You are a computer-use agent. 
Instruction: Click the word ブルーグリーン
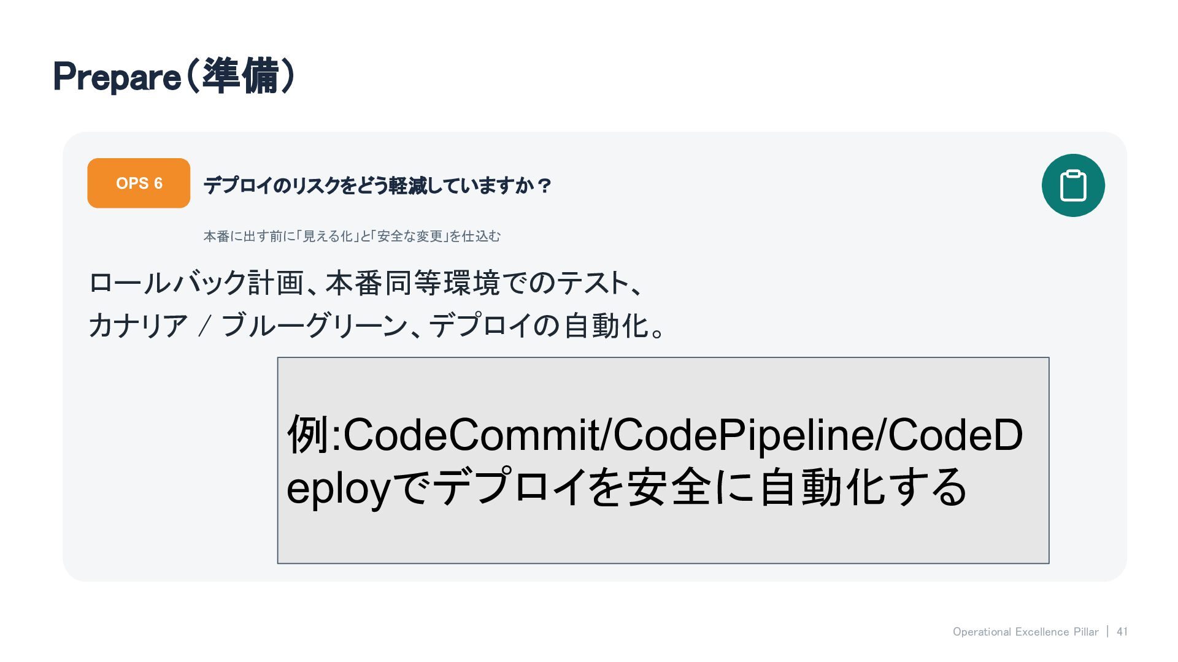point(314,325)
